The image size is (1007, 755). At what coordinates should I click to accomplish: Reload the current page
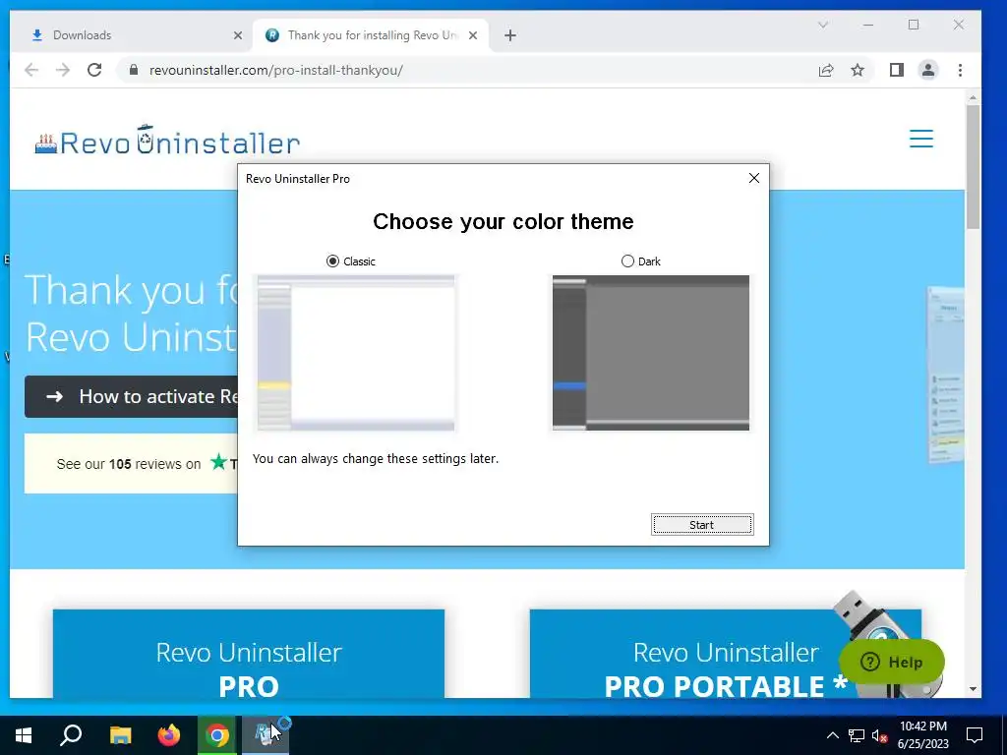[x=94, y=70]
